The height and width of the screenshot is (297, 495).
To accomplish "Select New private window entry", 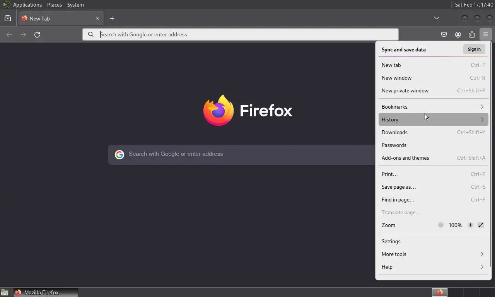I will [x=433, y=90].
